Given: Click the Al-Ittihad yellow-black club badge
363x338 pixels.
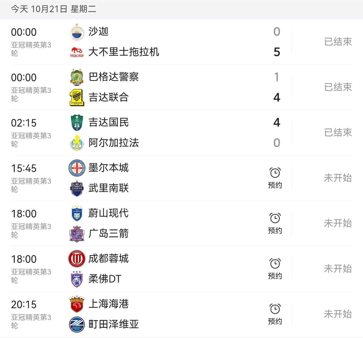Looking at the screenshot, I should click(77, 98).
